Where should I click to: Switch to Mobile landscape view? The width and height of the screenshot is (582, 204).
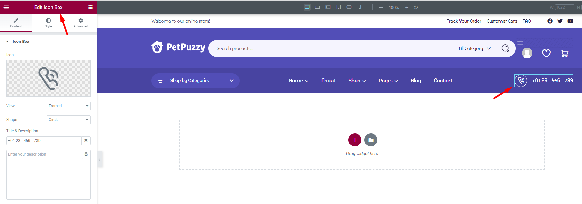[x=349, y=7]
